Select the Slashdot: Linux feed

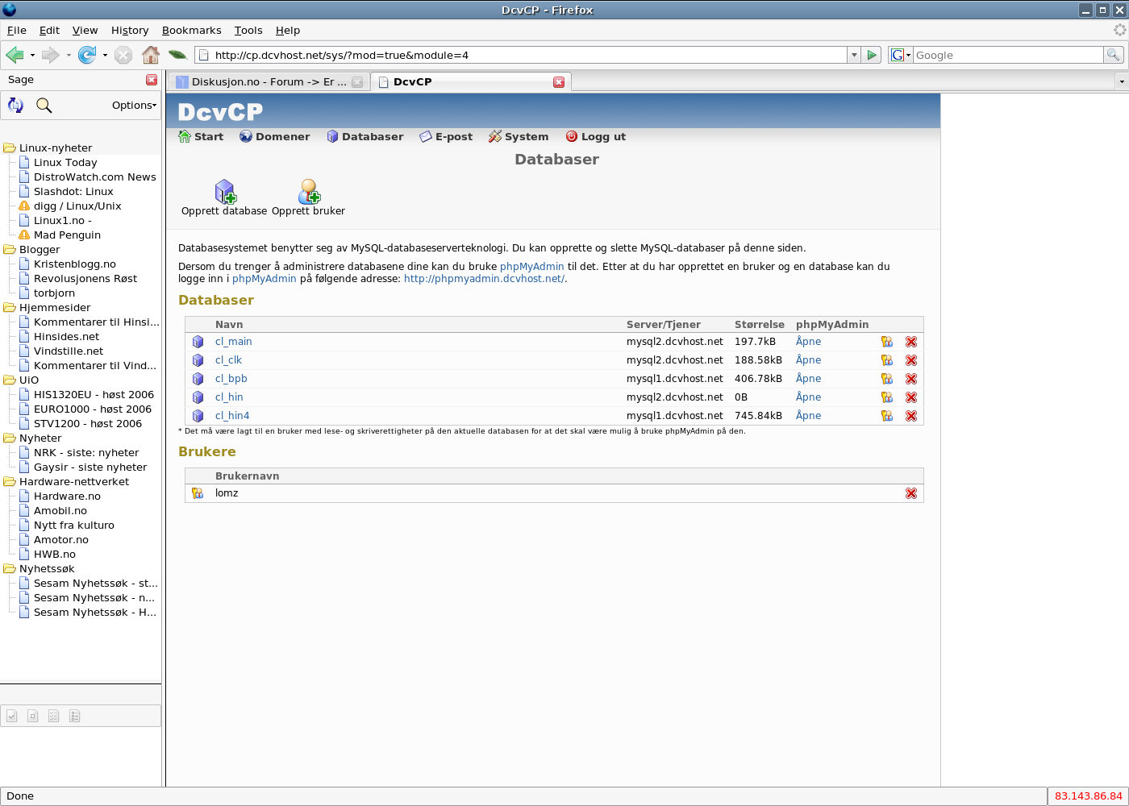[73, 192]
